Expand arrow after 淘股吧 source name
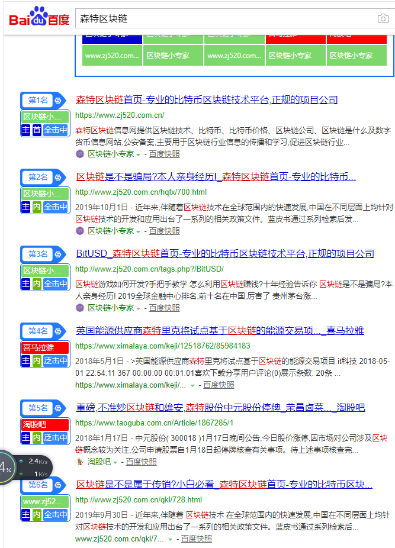Image resolution: width=395 pixels, height=548 pixels. coord(115,463)
